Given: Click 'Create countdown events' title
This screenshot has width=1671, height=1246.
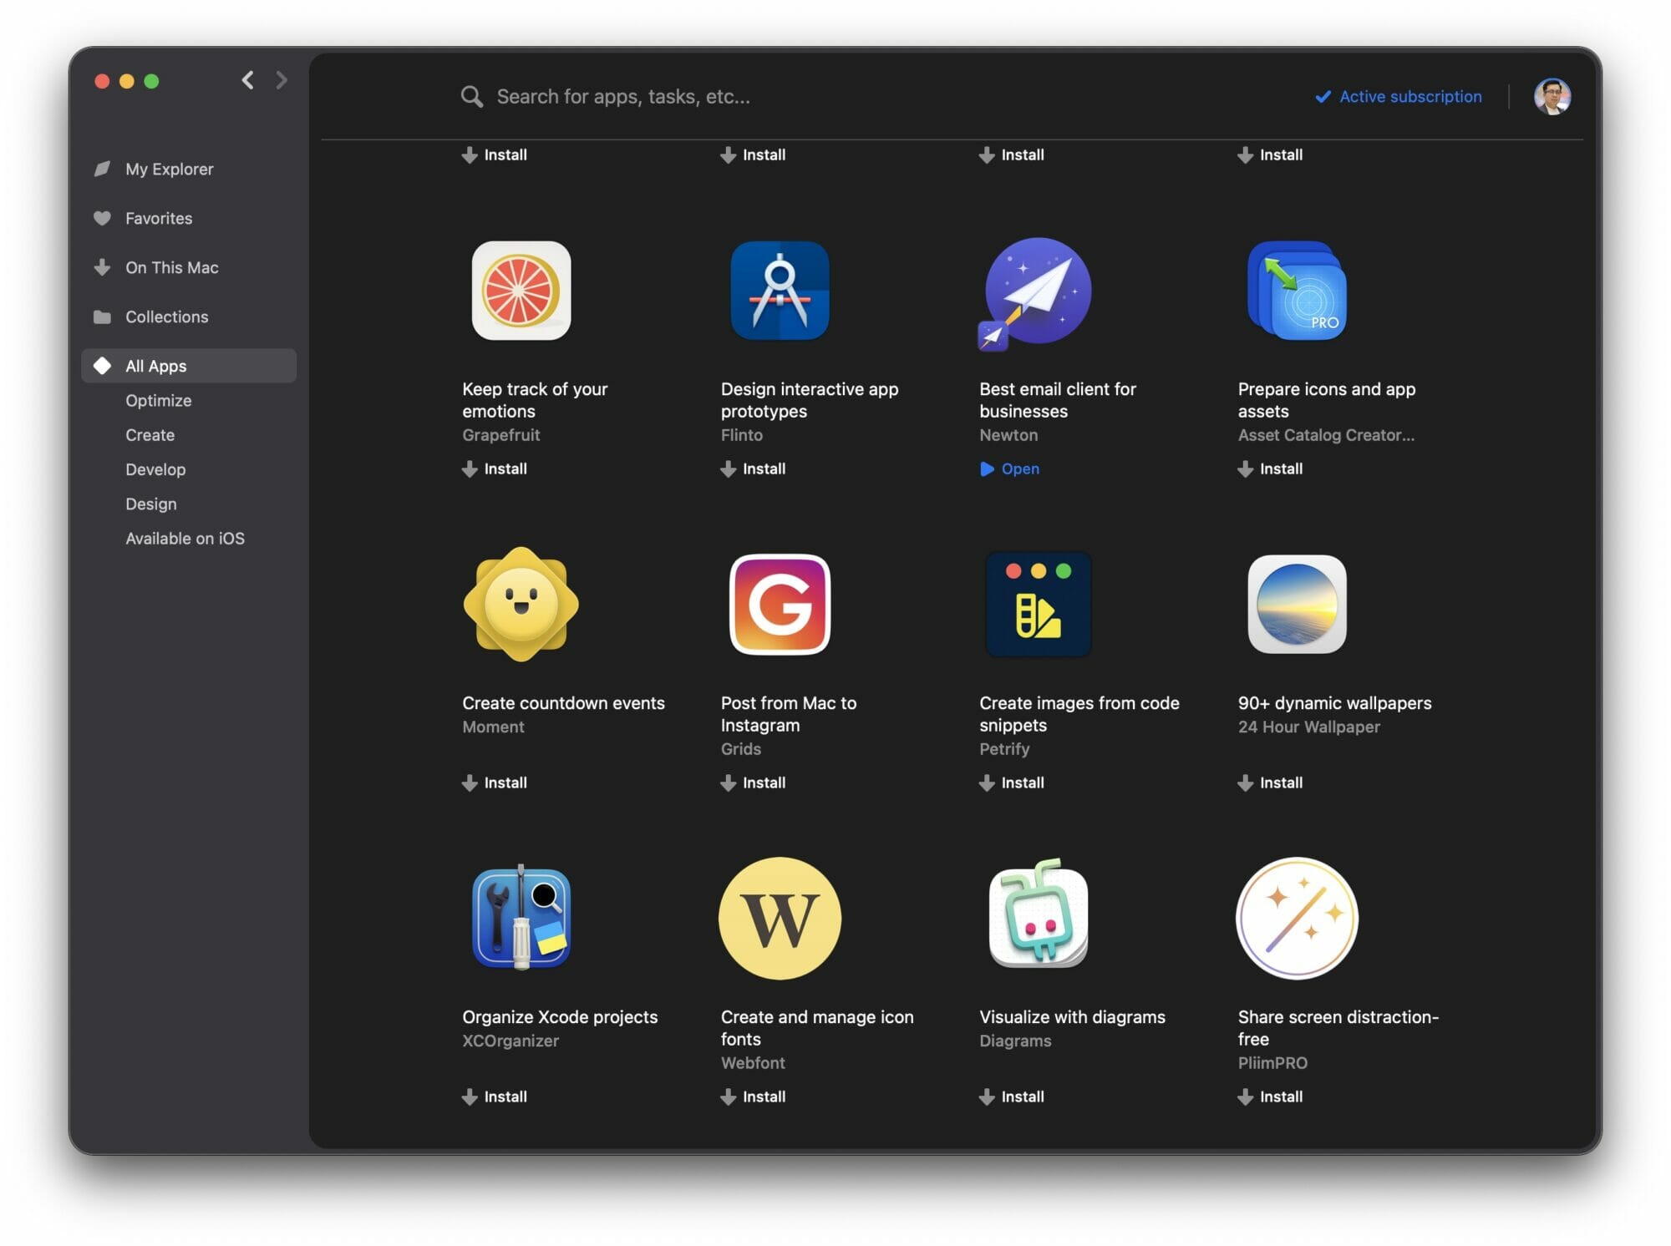Looking at the screenshot, I should [564, 703].
